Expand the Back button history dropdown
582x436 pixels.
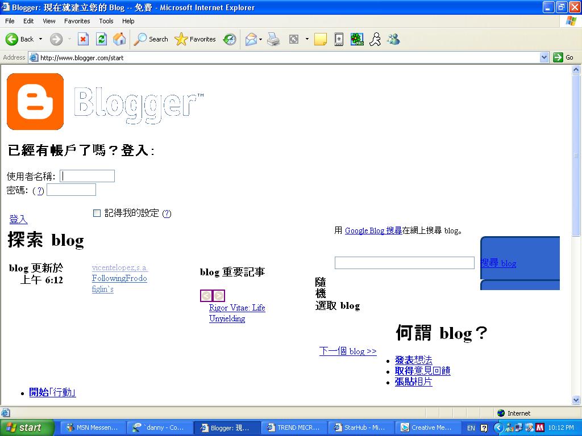(x=40, y=39)
